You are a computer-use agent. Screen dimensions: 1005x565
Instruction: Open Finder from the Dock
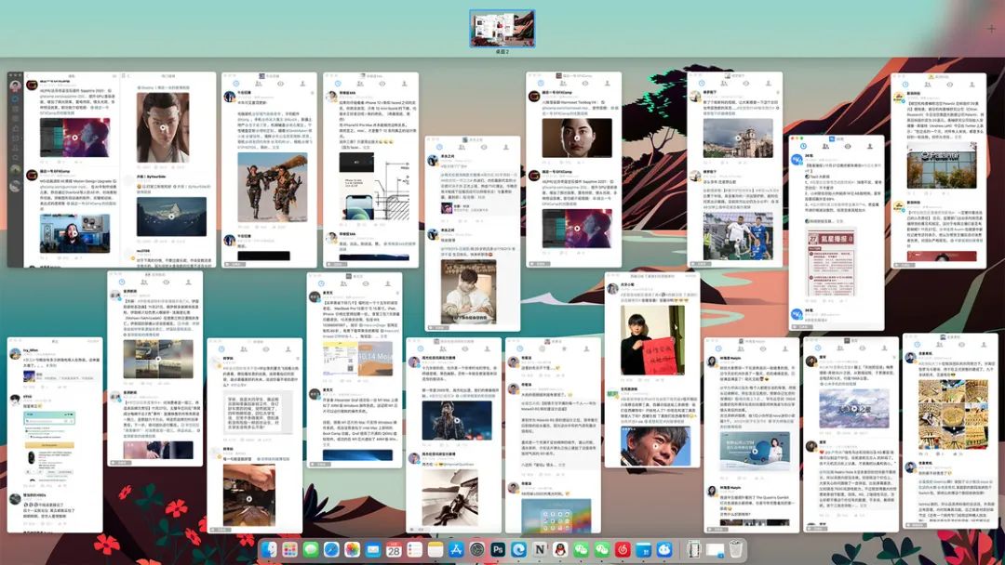pyautogui.click(x=269, y=549)
